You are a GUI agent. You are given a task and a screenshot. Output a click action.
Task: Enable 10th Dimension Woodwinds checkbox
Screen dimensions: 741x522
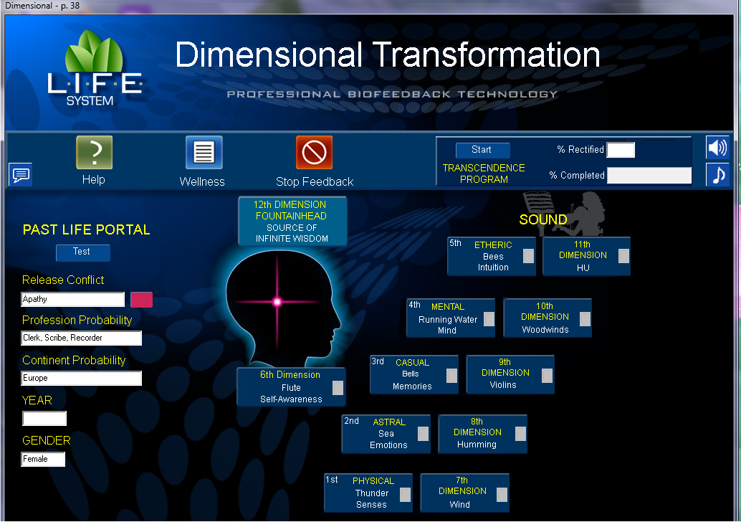(x=585, y=318)
